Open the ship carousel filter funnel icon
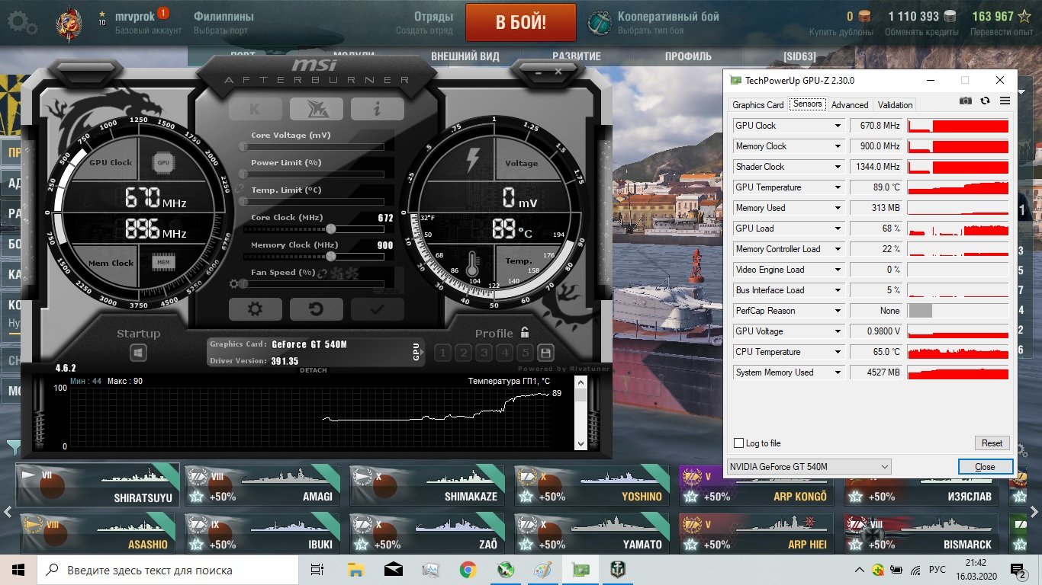This screenshot has width=1042, height=585. pos(14,446)
